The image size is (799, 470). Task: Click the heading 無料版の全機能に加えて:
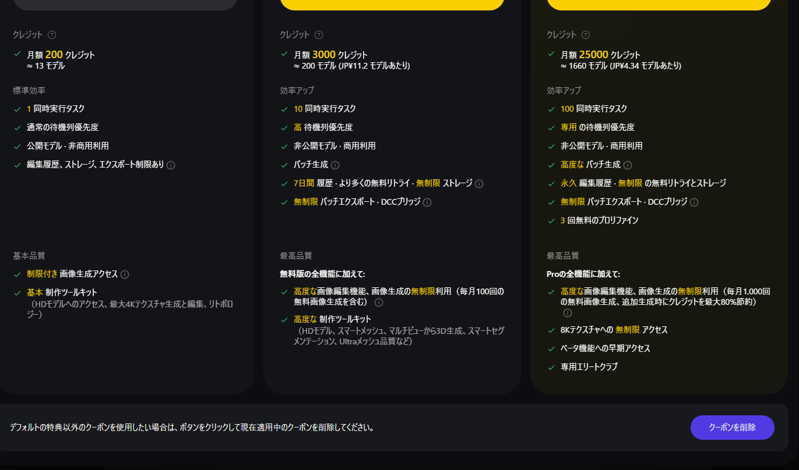click(x=322, y=274)
